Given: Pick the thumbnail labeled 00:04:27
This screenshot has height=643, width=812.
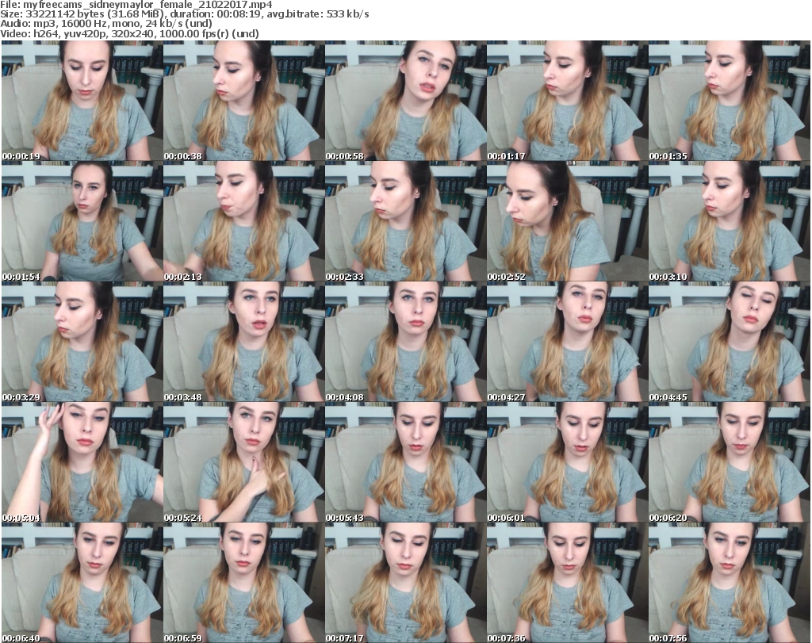Looking at the screenshot, I should (x=567, y=342).
